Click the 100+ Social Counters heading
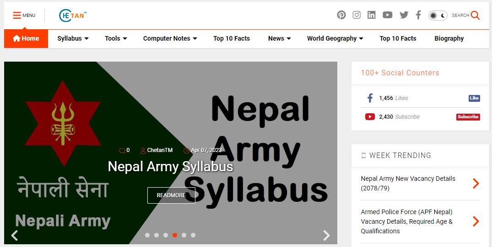 [400, 73]
